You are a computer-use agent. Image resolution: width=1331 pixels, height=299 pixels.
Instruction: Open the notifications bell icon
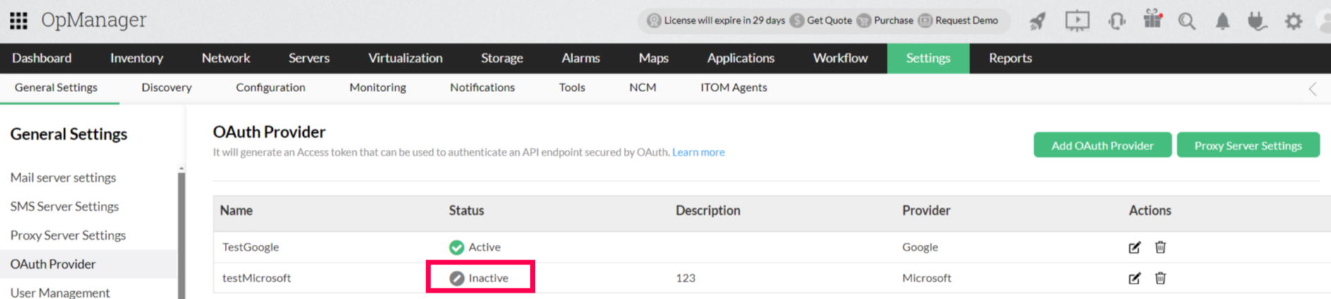click(1222, 22)
